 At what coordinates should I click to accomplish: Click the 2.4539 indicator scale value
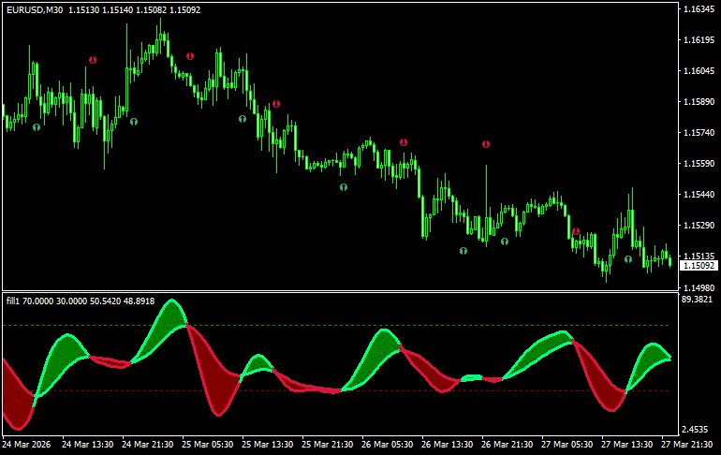(x=699, y=429)
